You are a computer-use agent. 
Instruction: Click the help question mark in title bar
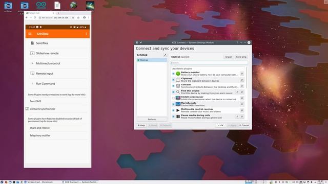click(237, 42)
